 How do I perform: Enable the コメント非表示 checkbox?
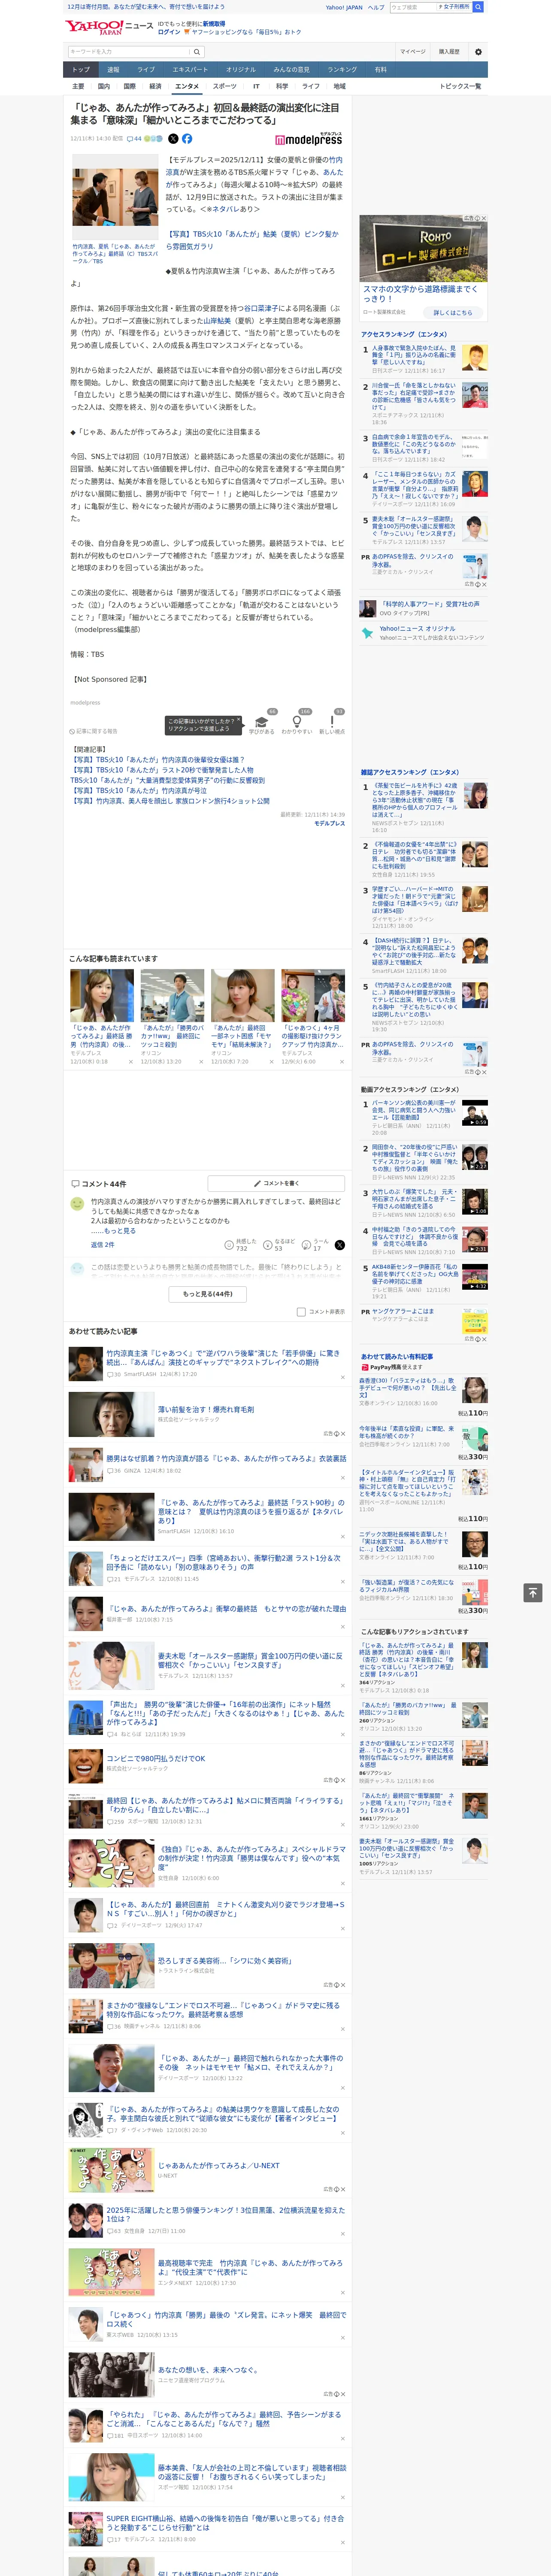pos(301,1311)
